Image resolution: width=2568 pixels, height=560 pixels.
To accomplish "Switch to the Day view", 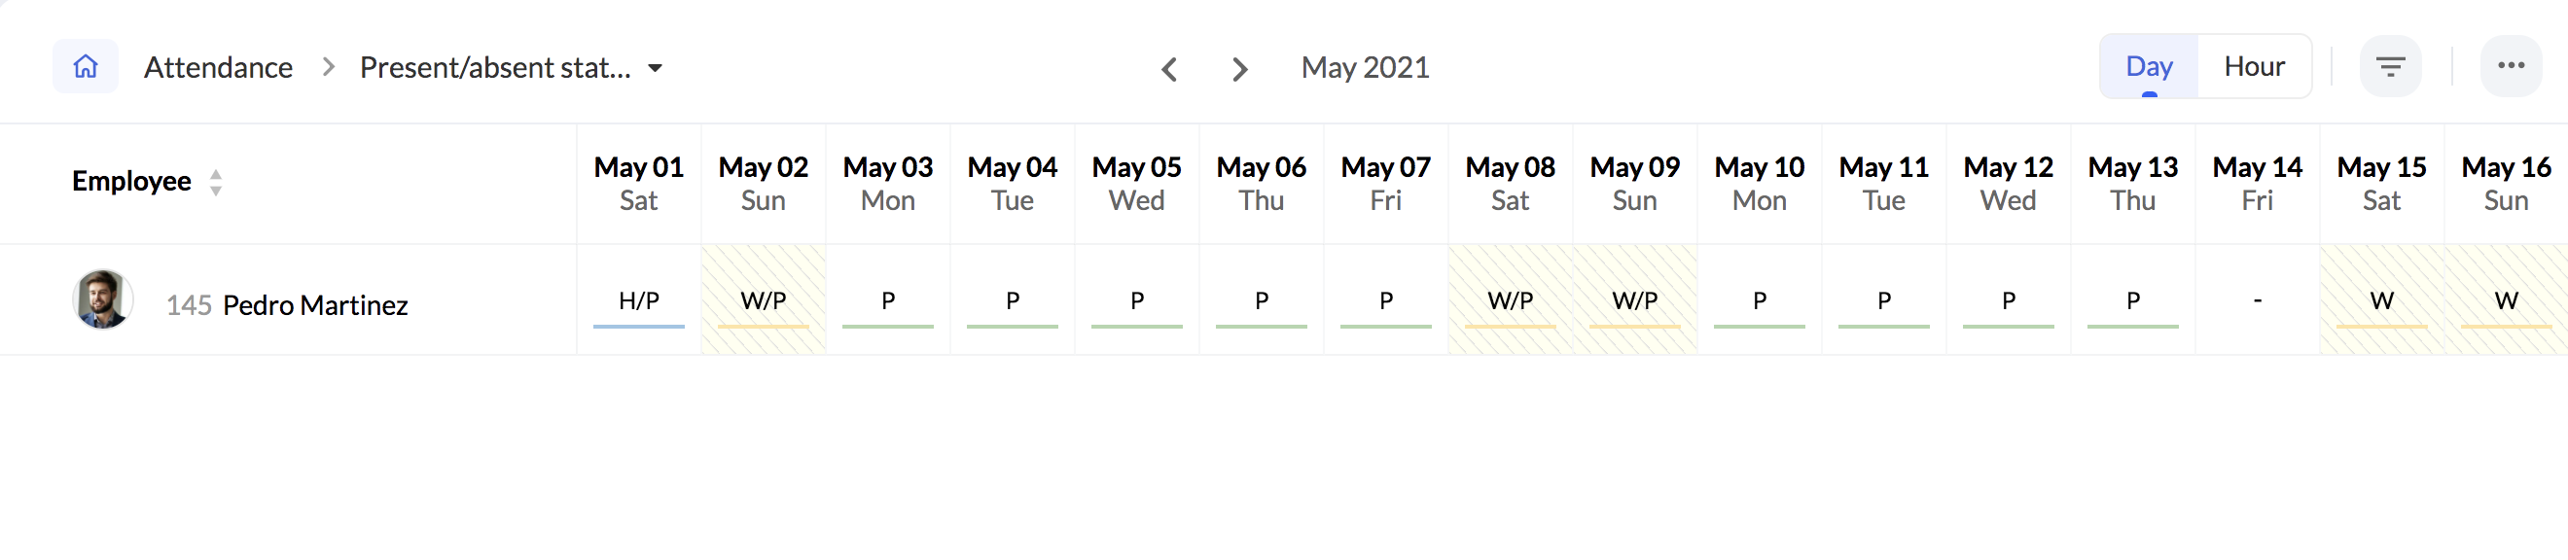I will click(2149, 67).
